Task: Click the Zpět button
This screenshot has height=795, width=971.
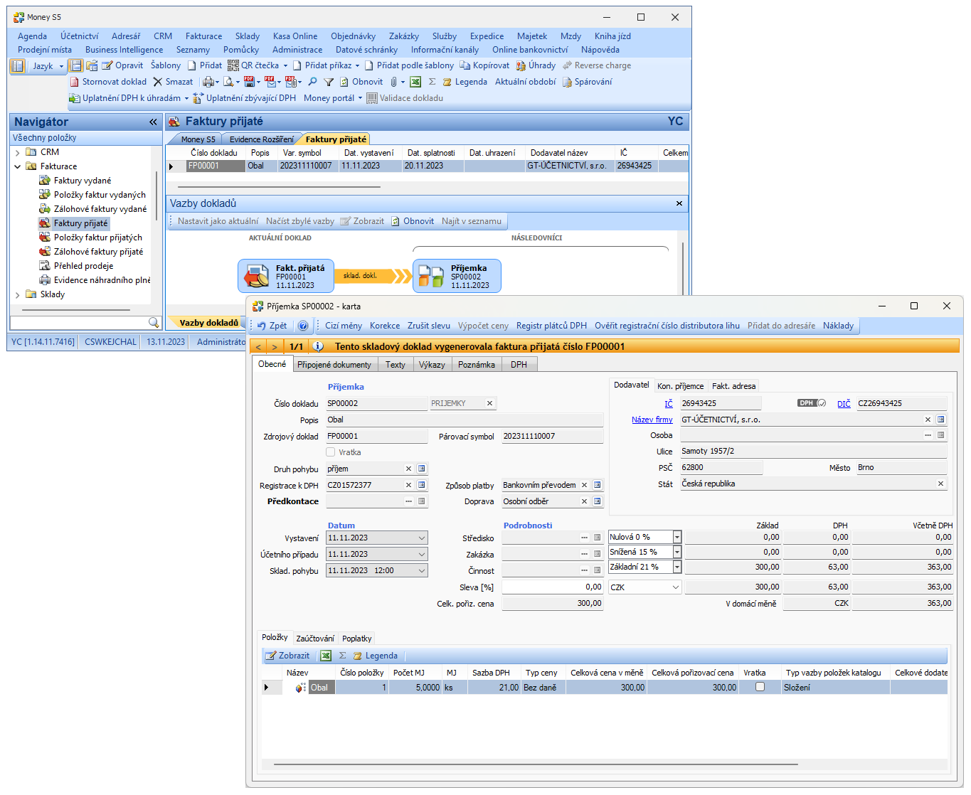Action: click(272, 326)
